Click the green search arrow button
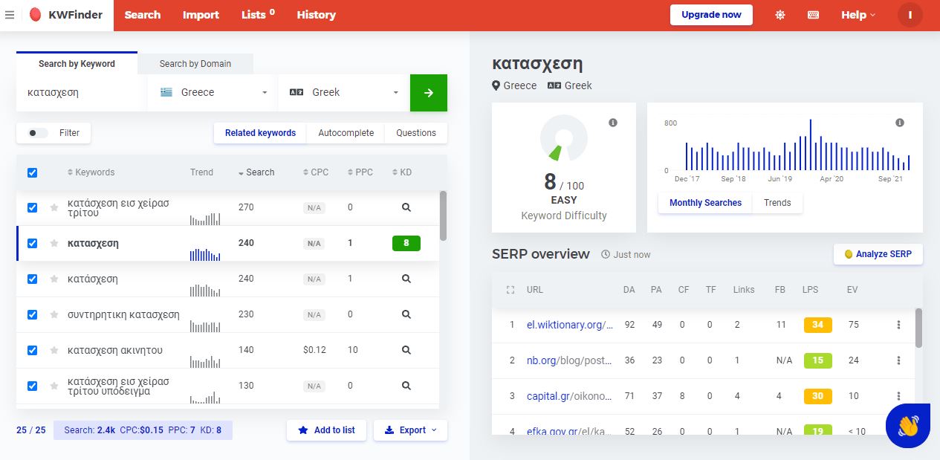The width and height of the screenshot is (940, 460). coord(428,93)
